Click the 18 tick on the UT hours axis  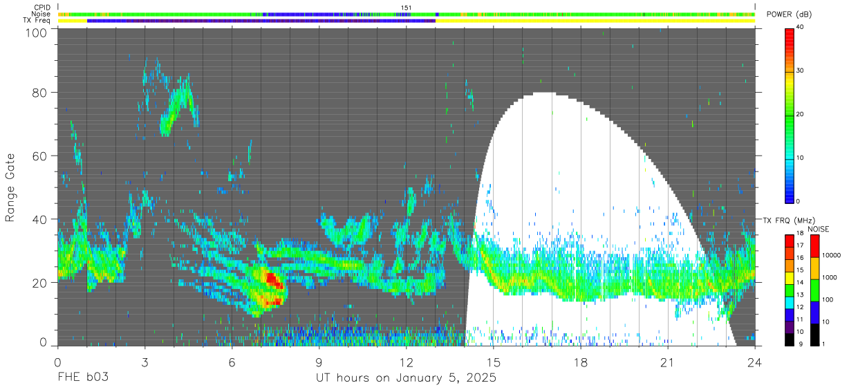click(x=581, y=362)
